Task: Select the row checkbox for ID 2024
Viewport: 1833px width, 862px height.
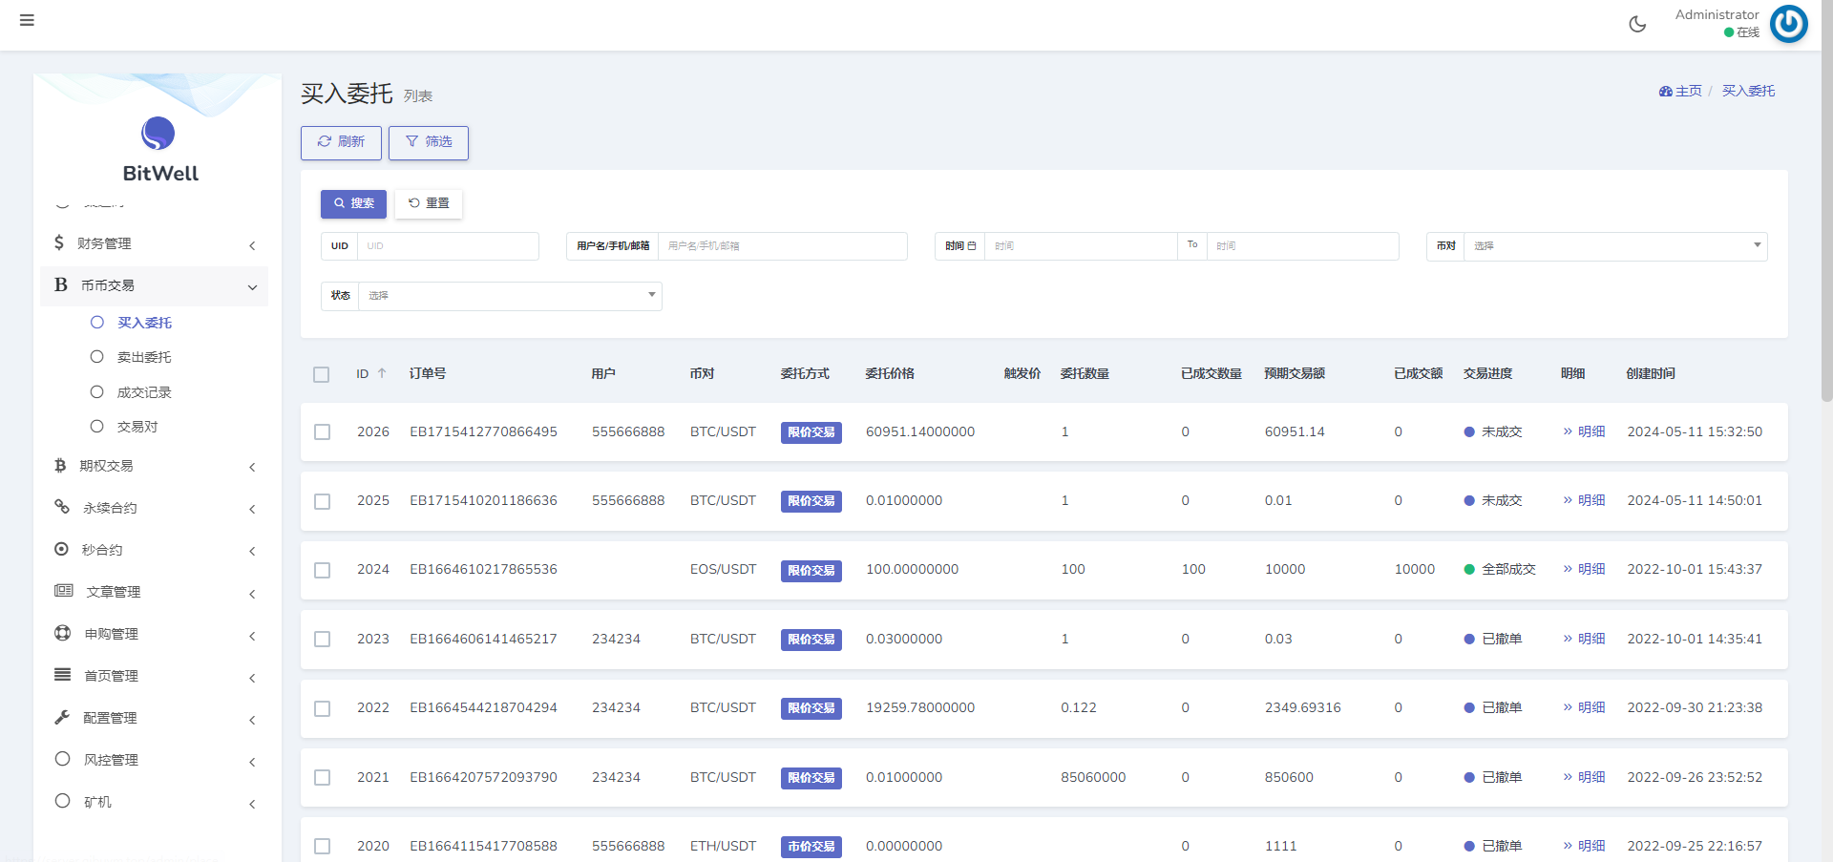Action: 323,570
